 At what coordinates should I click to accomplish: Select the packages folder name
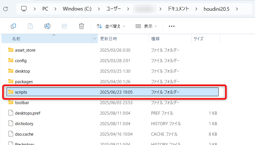(24, 82)
